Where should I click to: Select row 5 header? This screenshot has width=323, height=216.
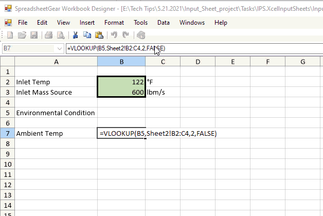[x=7, y=113]
